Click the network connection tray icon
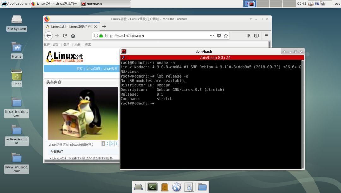The image size is (341, 193). tap(323, 3)
